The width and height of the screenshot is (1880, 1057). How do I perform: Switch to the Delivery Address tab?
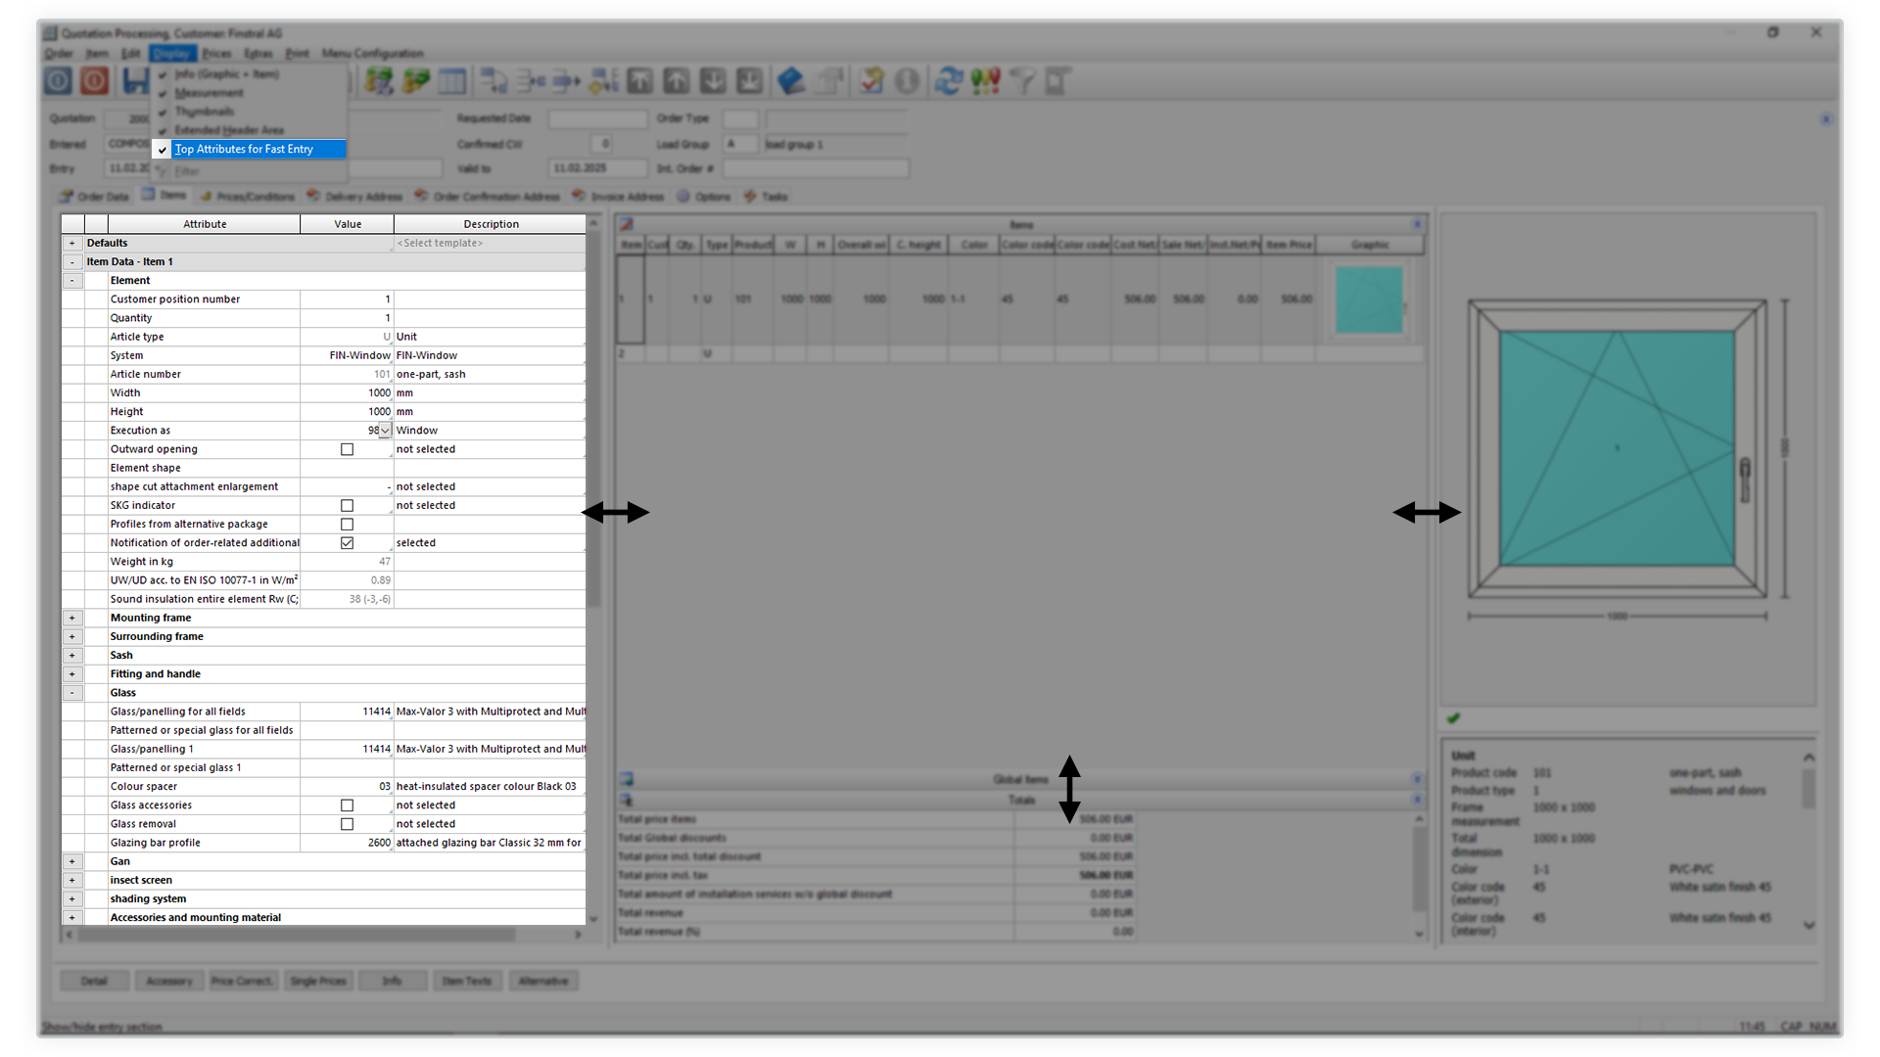click(354, 197)
